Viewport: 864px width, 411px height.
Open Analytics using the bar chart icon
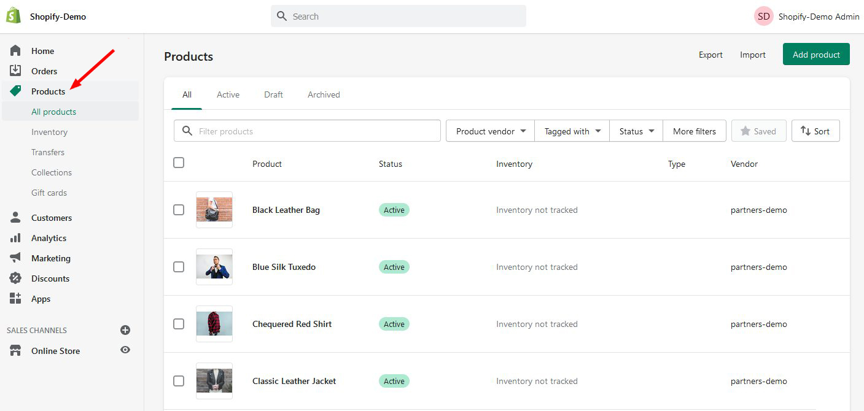pyautogui.click(x=15, y=238)
